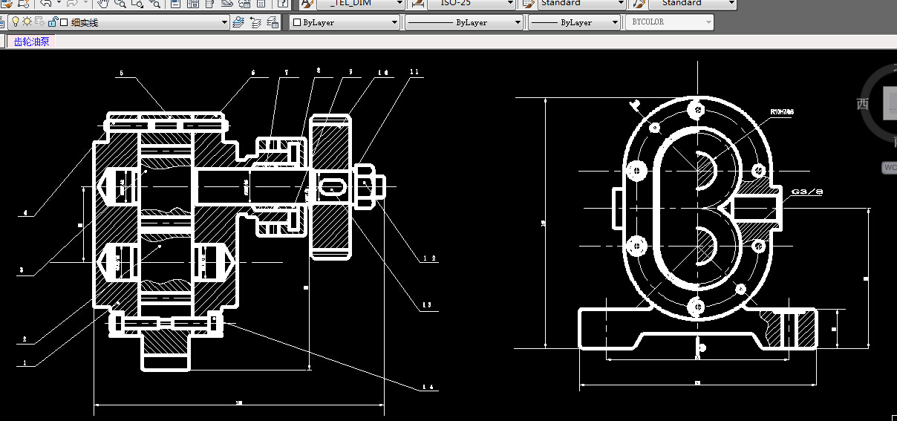The image size is (897, 421).
Task: Expand the Redo history dropdown arrow
Action: 85,3
